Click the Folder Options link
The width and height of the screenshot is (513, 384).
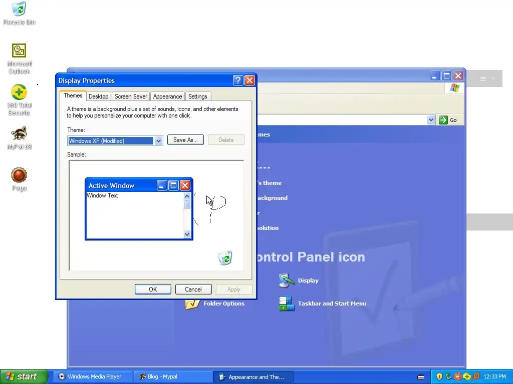(x=224, y=303)
